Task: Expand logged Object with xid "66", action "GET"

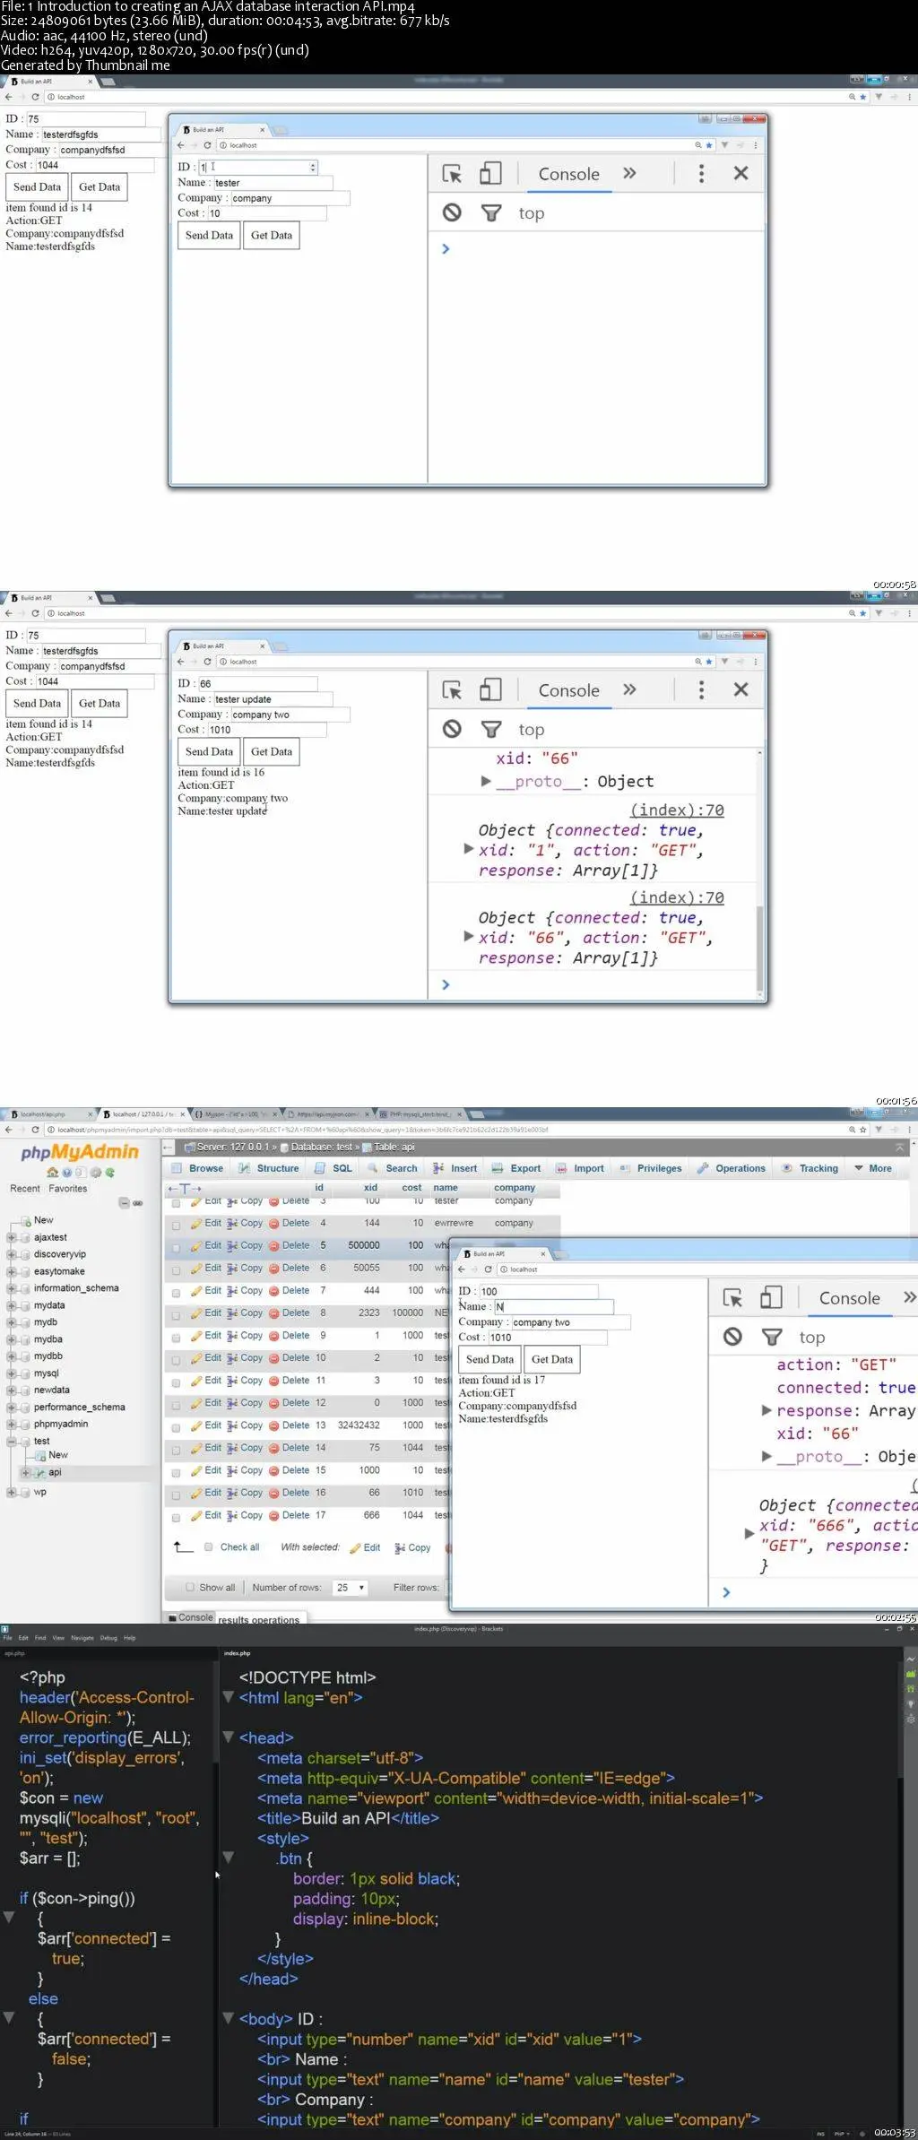Action: click(x=468, y=936)
